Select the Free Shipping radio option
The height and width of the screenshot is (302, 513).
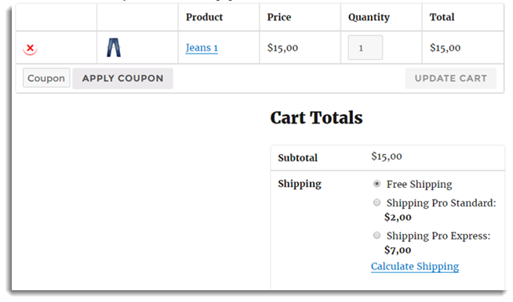tap(377, 184)
